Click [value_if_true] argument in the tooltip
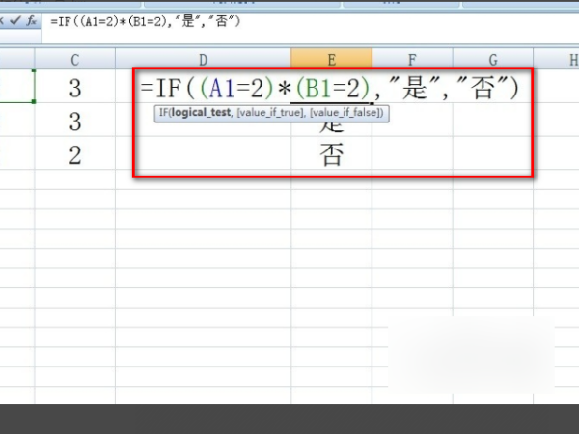Image resolution: width=579 pixels, height=434 pixels. click(x=270, y=114)
